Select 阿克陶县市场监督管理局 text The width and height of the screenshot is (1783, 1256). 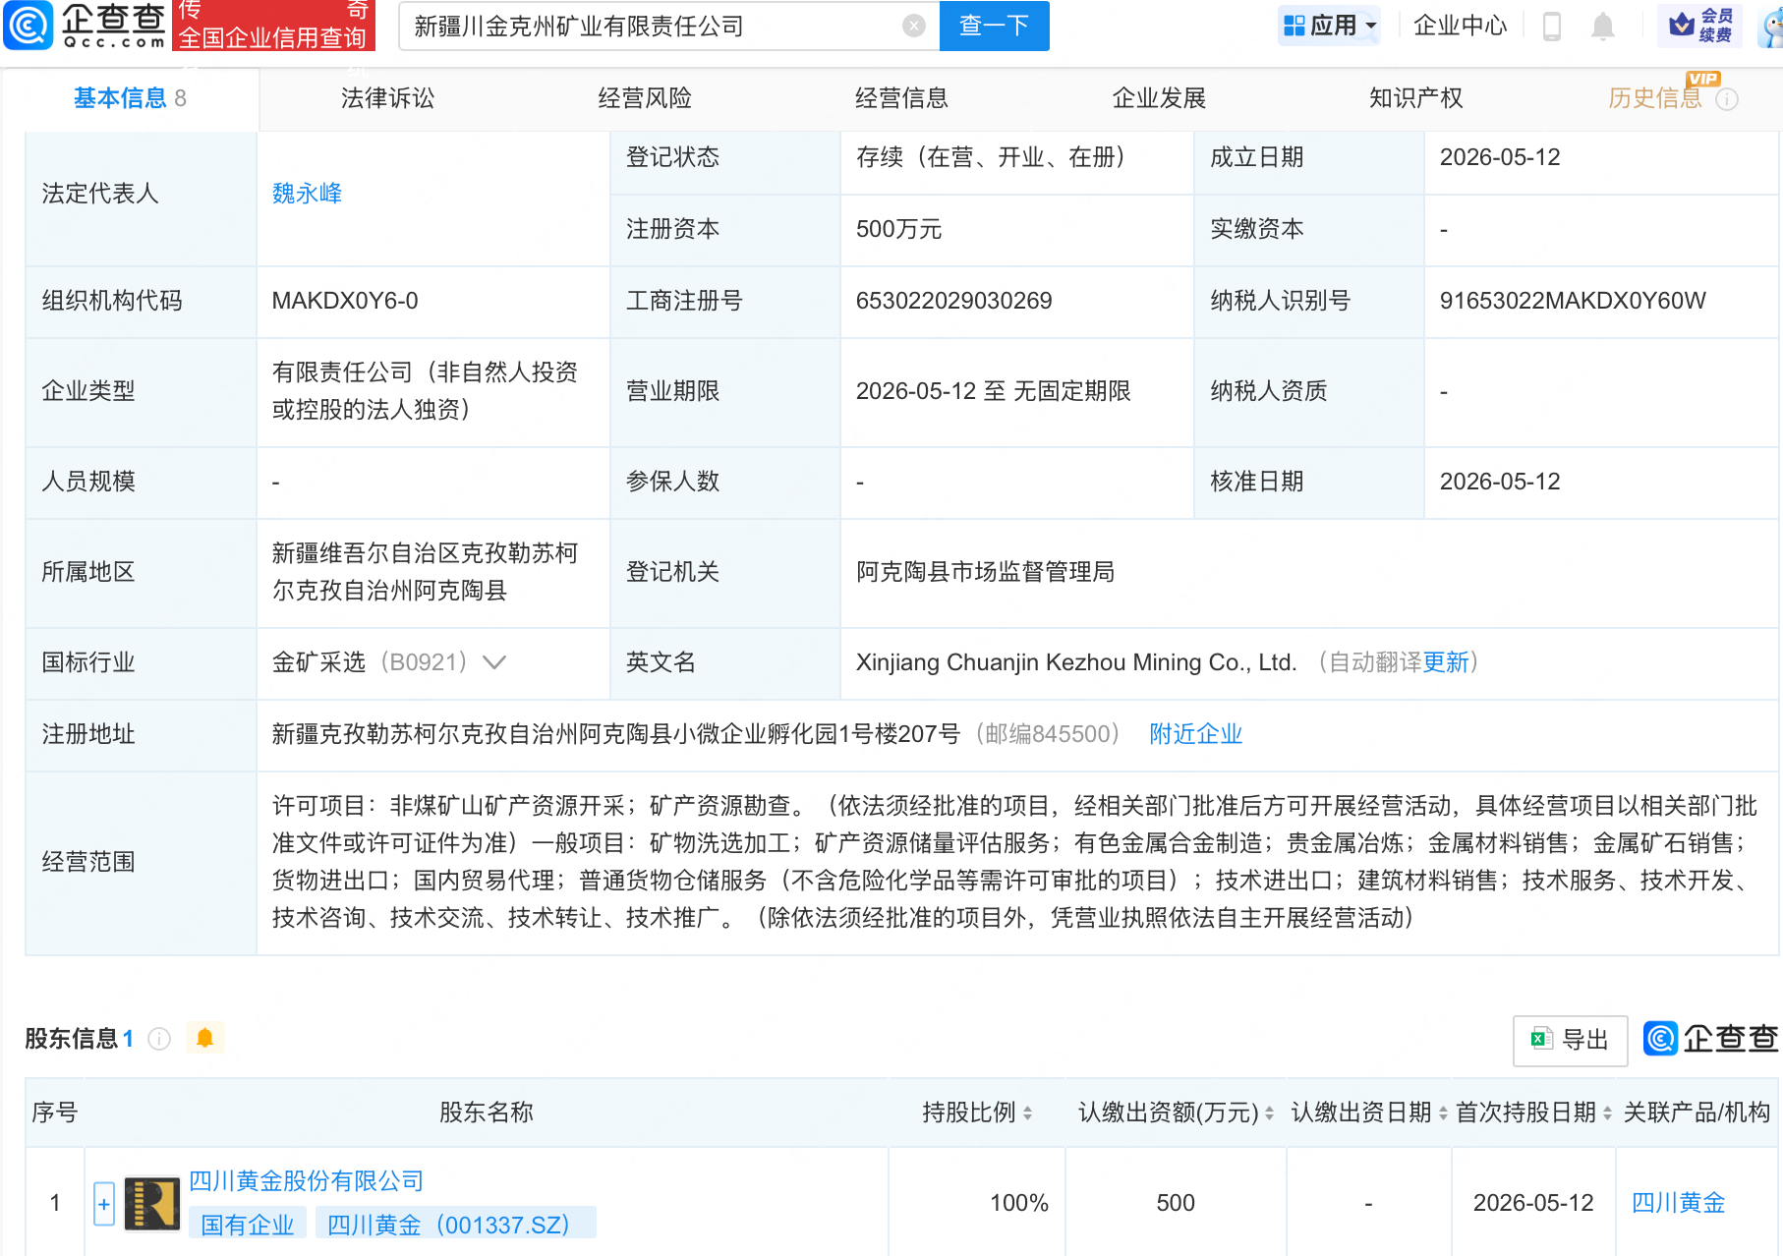coord(986,572)
